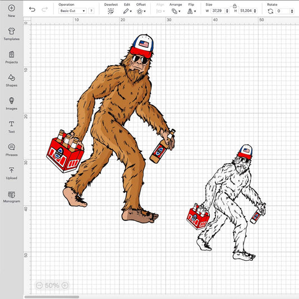
Task: Click the Rotate icon
Action: pyautogui.click(x=270, y=11)
